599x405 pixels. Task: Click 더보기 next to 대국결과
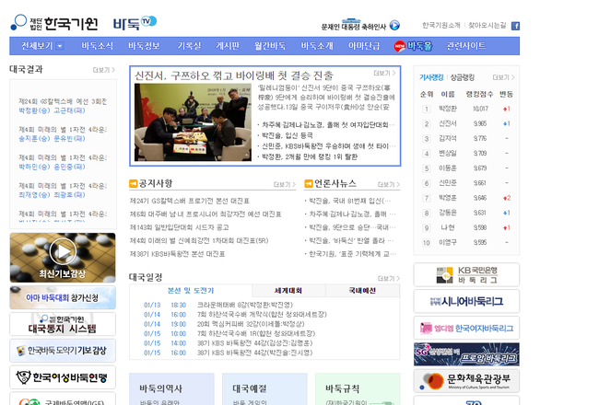click(x=104, y=70)
